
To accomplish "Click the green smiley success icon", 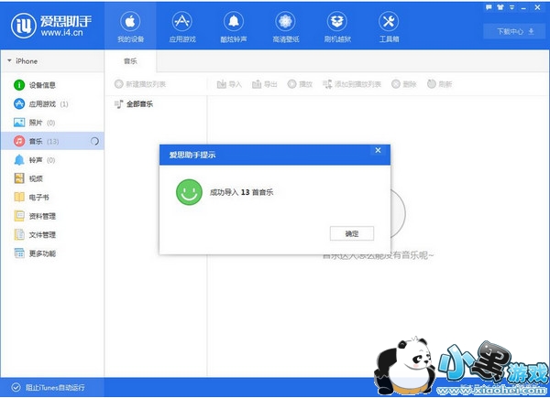I will pos(189,192).
